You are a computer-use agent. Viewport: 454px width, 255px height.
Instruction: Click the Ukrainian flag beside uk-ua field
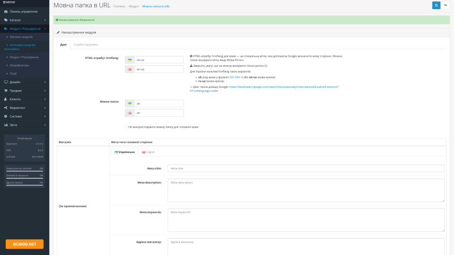[x=130, y=60]
